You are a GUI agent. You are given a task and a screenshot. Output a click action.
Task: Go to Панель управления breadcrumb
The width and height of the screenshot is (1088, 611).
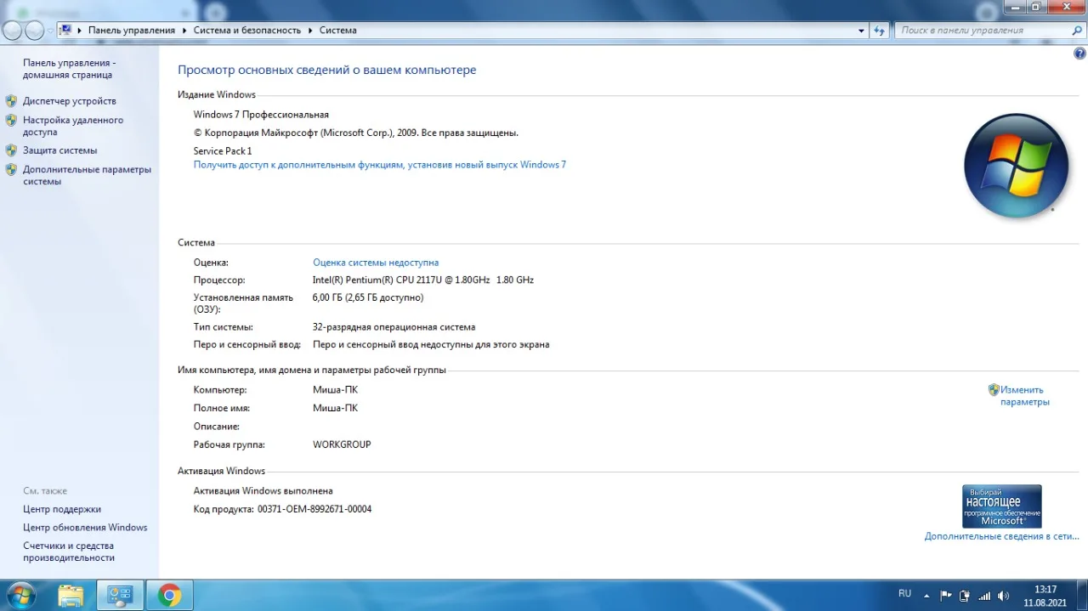point(132,30)
